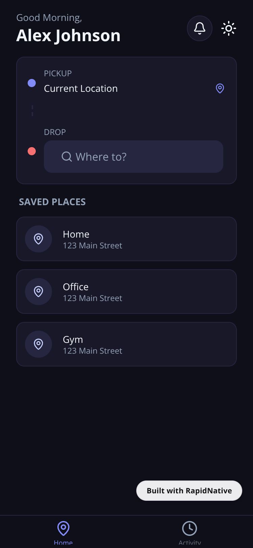Screen dimensions: 253x548
Task: Tap the search magnifier icon
Action: [67, 157]
